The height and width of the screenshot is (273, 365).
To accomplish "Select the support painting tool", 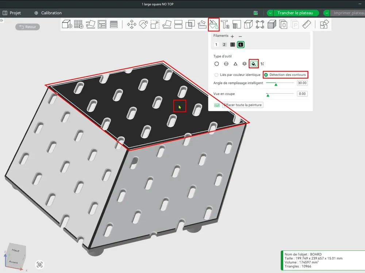I will [202, 24].
